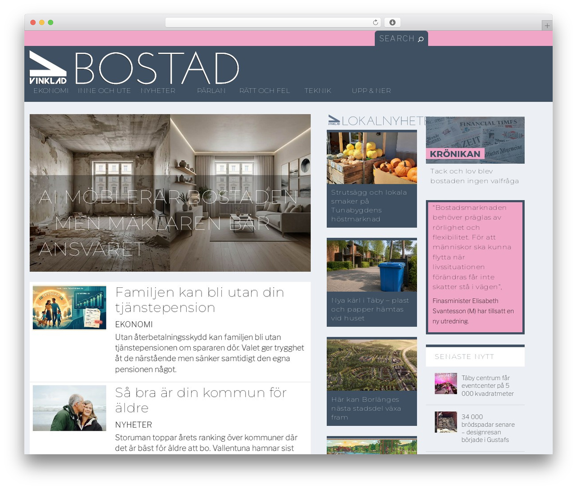The height and width of the screenshot is (489, 577).
Task: Click the blue recycling bin photo
Action: point(372,266)
